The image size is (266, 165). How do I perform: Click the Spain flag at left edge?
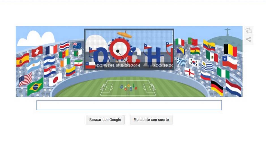click(23, 60)
